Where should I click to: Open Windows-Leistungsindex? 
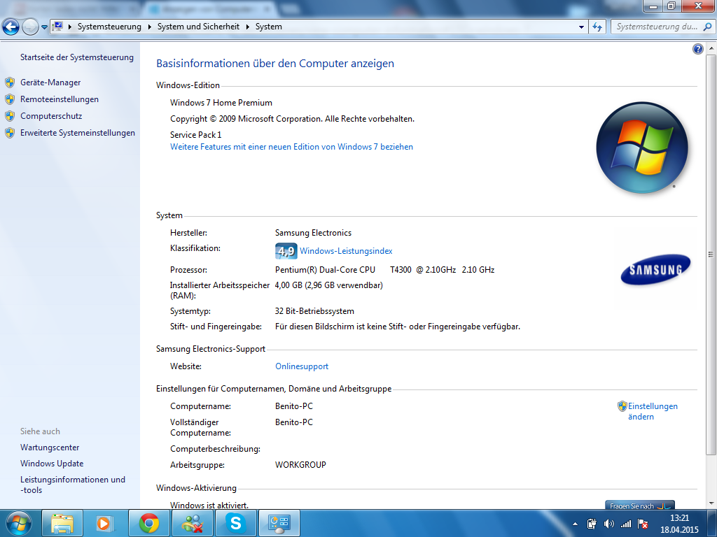(346, 251)
